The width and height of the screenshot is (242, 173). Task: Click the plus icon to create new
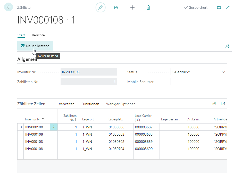pos(132,7)
